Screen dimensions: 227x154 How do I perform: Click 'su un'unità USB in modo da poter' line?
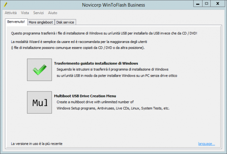(117, 76)
